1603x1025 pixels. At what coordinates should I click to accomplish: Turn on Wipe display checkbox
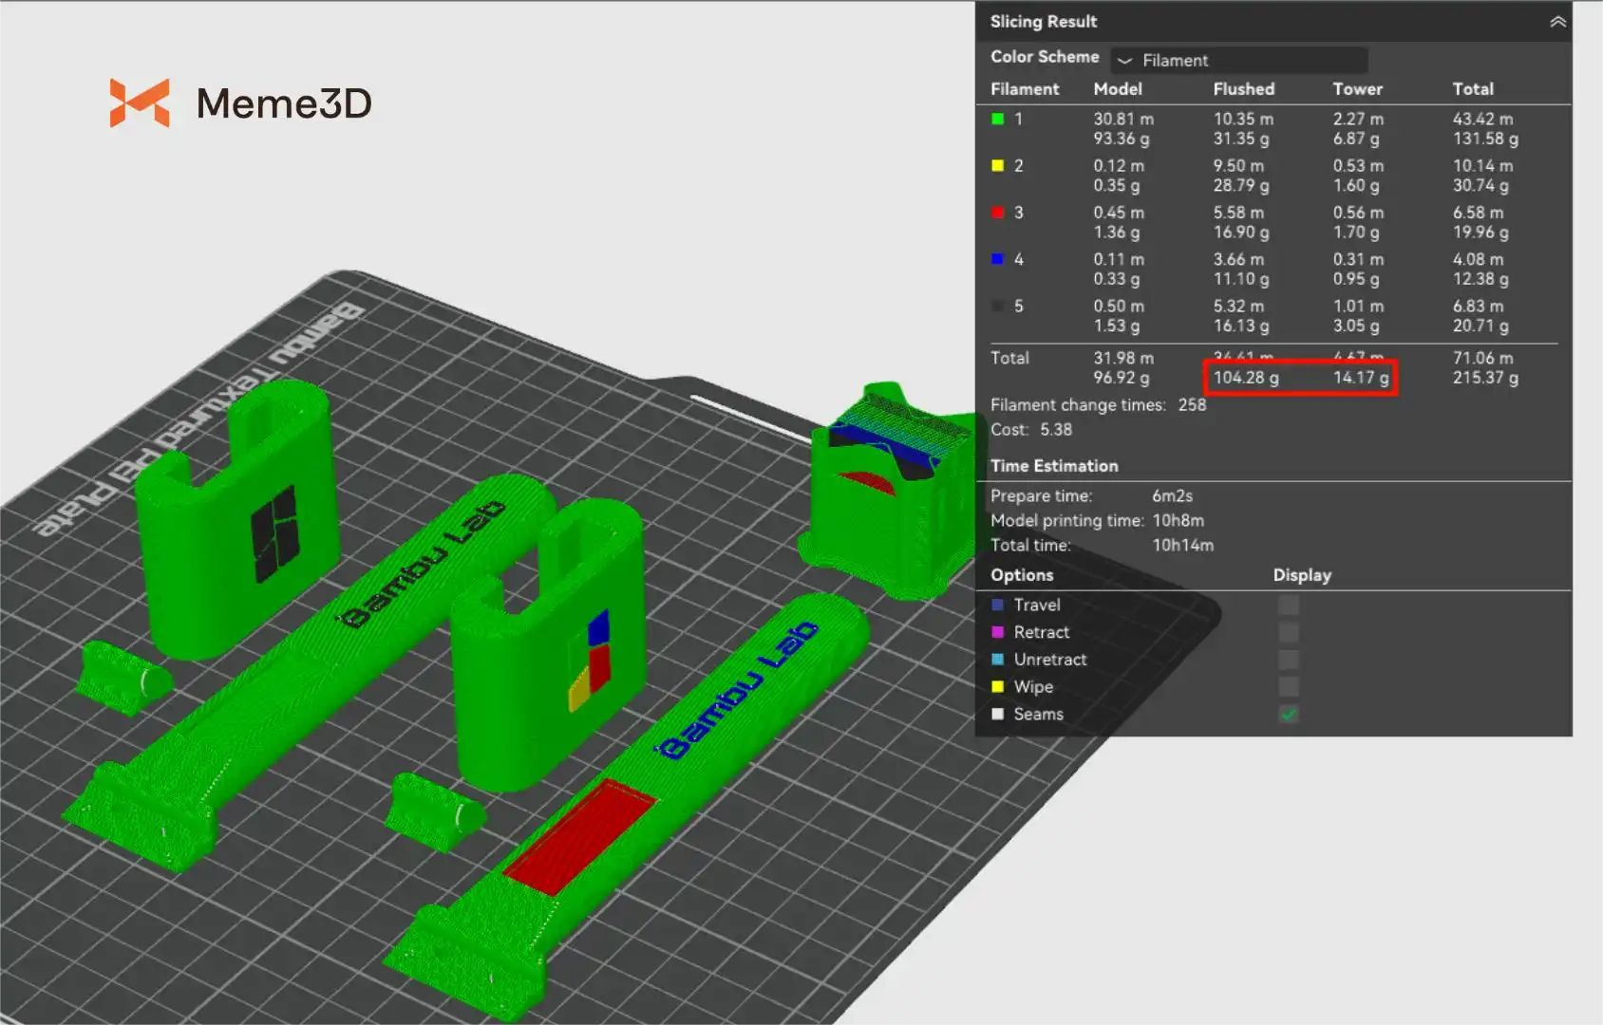[1289, 686]
